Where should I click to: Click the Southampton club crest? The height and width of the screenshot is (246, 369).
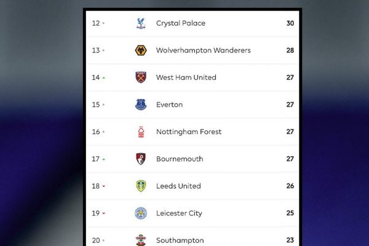[x=141, y=239]
